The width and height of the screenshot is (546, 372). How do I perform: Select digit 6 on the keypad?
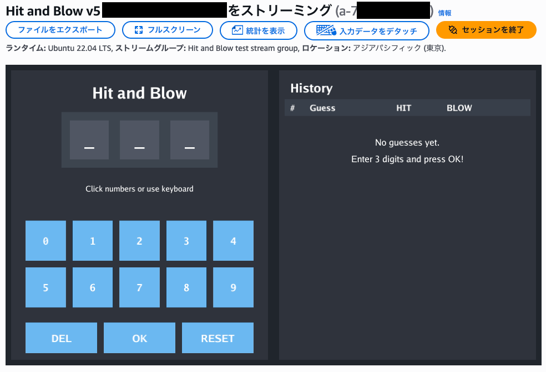point(93,287)
